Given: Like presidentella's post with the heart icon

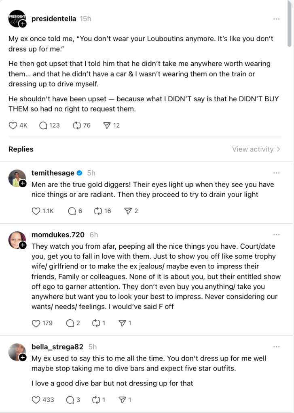Looking at the screenshot, I should [13, 126].
